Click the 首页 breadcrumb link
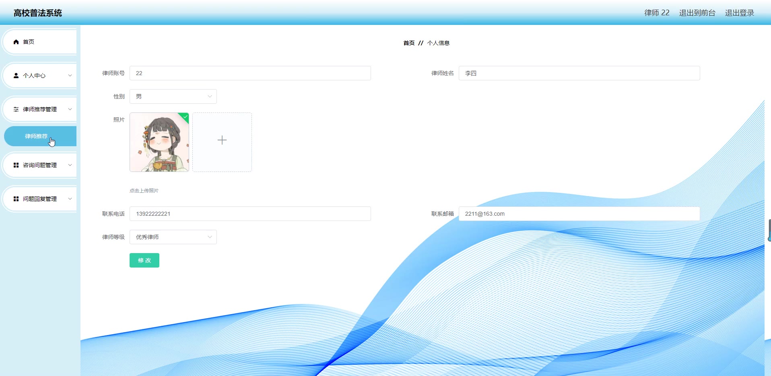This screenshot has height=376, width=771. [409, 43]
